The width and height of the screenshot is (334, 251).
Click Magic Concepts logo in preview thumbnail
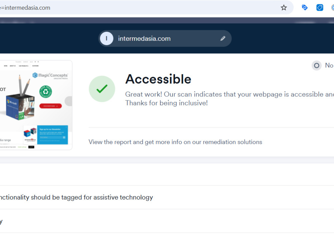pos(50,76)
